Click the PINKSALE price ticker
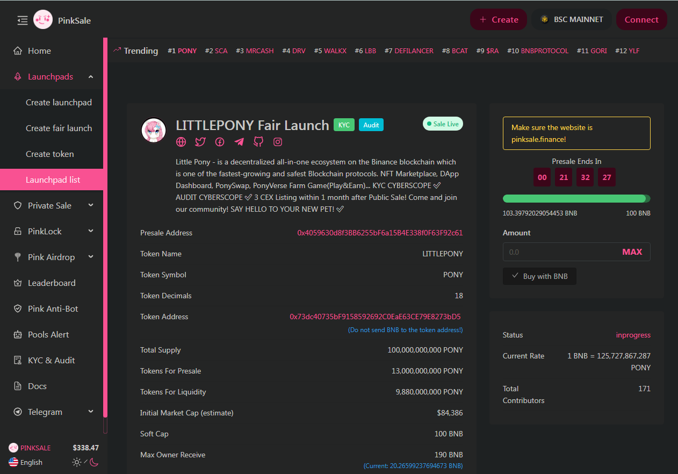This screenshot has width=678, height=474. click(x=54, y=448)
